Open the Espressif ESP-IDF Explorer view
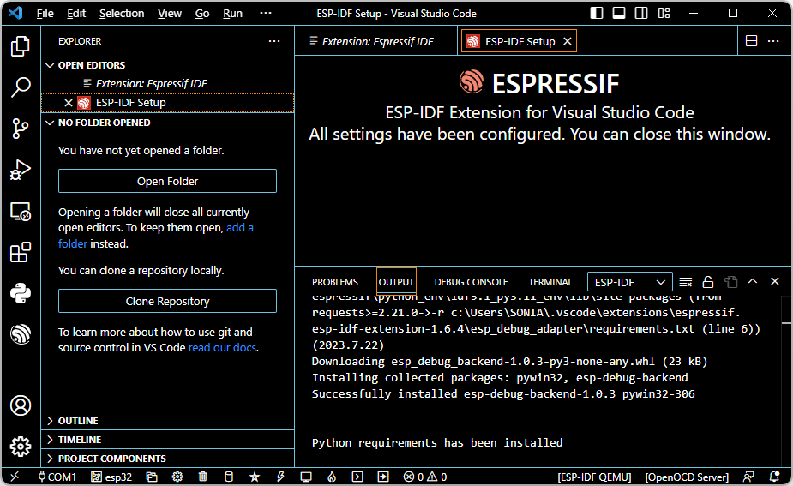This screenshot has height=486, width=793. [21, 334]
